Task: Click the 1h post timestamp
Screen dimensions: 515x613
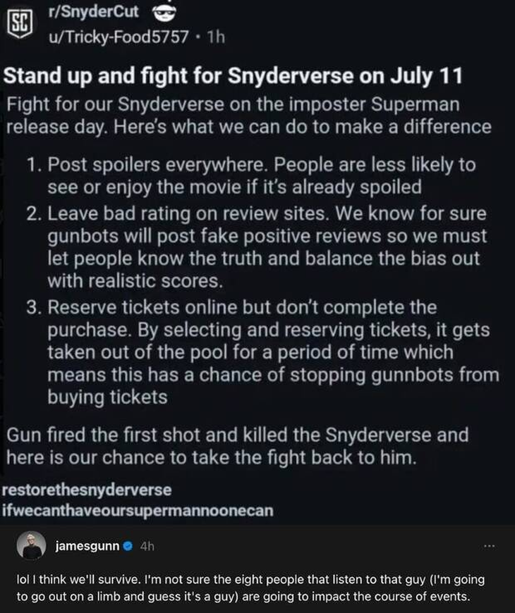Action: click(214, 37)
